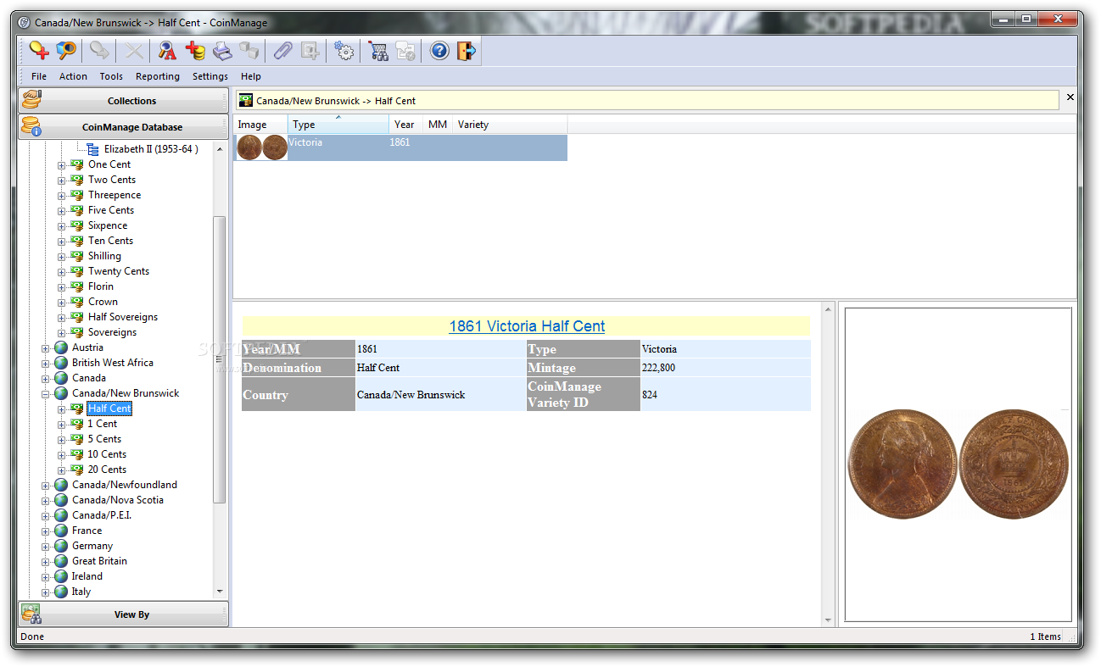Viewport: 1101px width, 667px height.
Task: Click the icon in the breadcrumb header bar
Action: [245, 100]
